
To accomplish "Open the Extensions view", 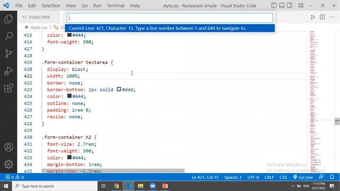I will tap(8, 88).
